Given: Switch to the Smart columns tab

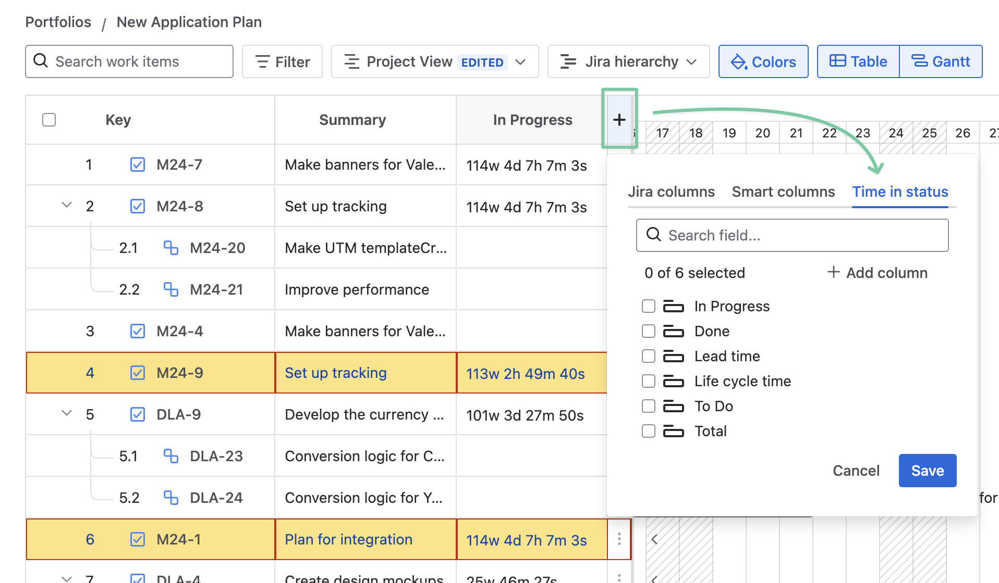Looking at the screenshot, I should click(783, 192).
